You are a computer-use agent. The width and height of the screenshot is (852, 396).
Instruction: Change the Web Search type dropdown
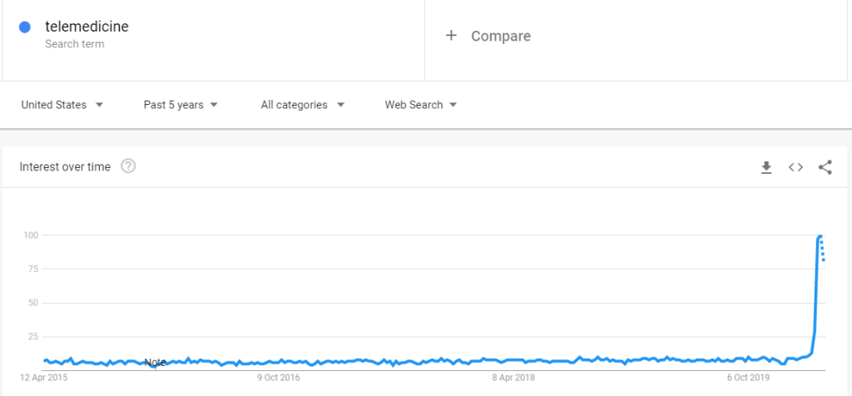click(x=420, y=105)
